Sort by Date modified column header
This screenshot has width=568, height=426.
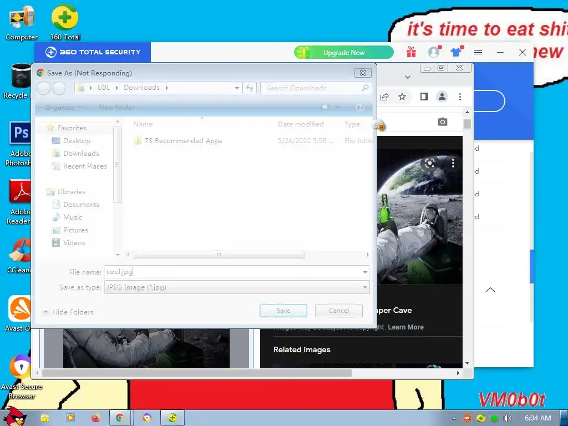301,124
